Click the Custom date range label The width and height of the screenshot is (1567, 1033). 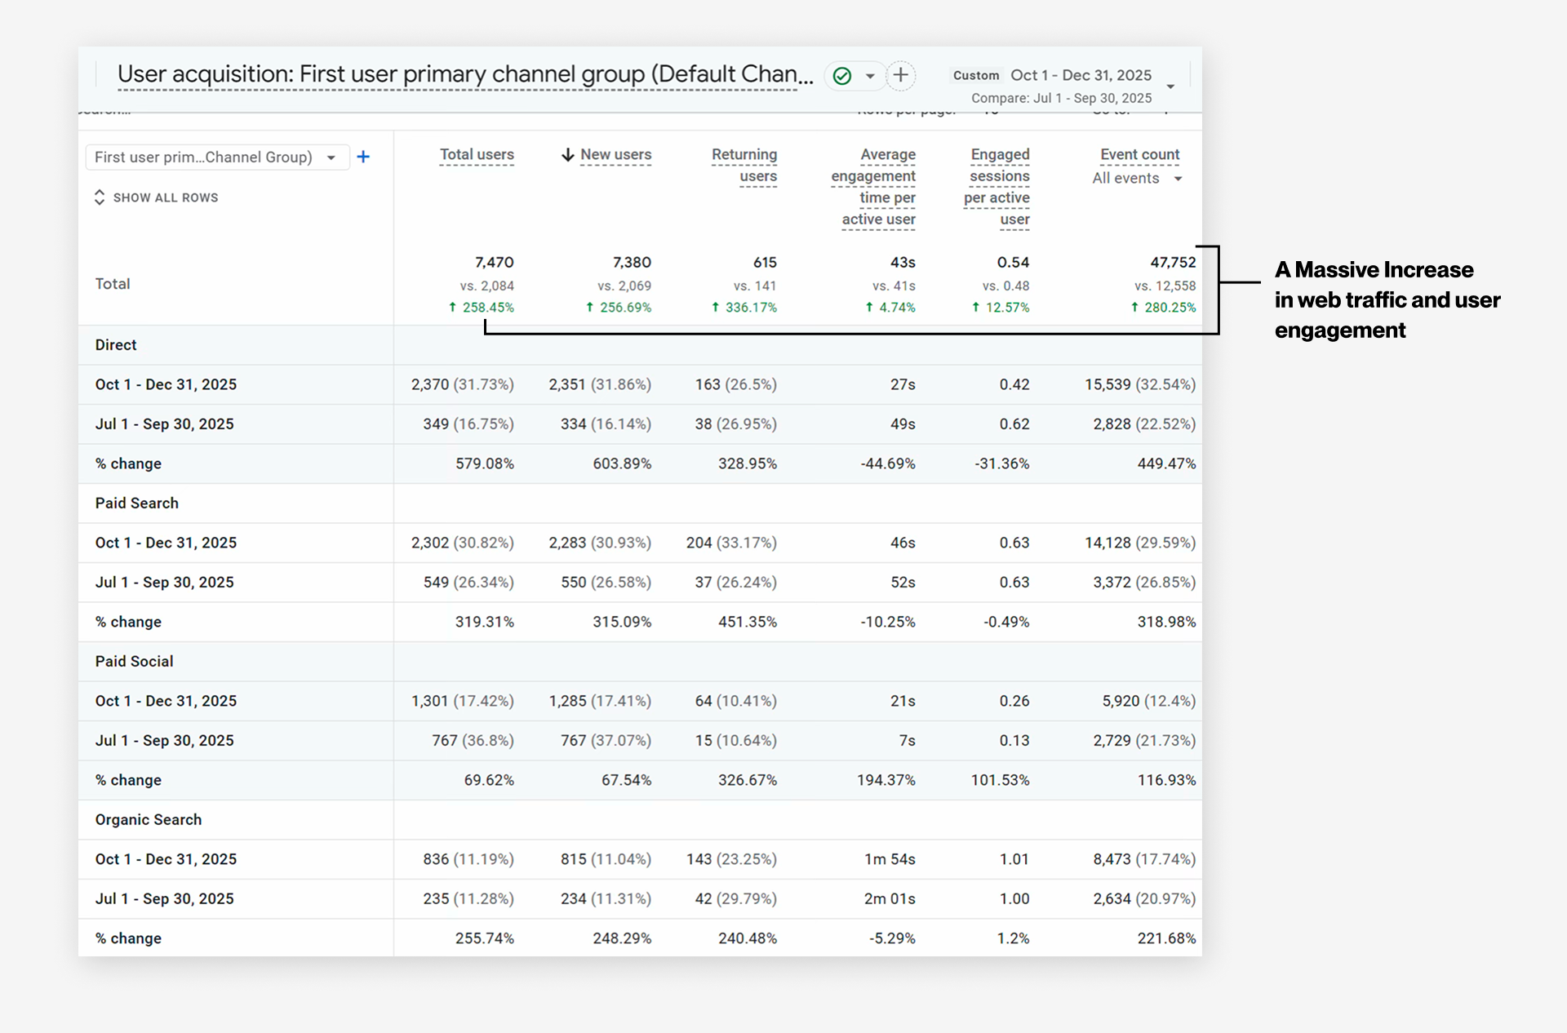975,75
